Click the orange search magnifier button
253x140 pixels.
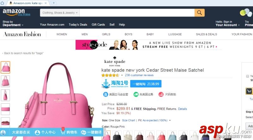(x=200, y=13)
